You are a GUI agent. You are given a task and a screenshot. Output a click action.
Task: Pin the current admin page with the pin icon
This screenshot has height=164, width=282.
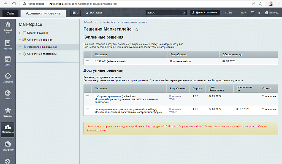[259, 12]
